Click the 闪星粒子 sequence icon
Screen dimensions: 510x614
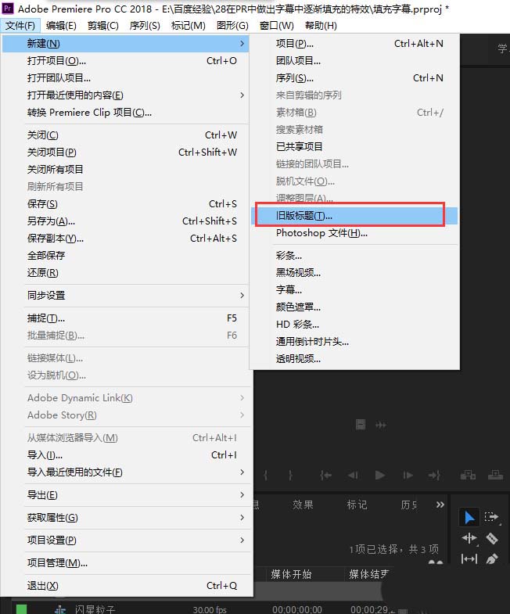pyautogui.click(x=60, y=609)
